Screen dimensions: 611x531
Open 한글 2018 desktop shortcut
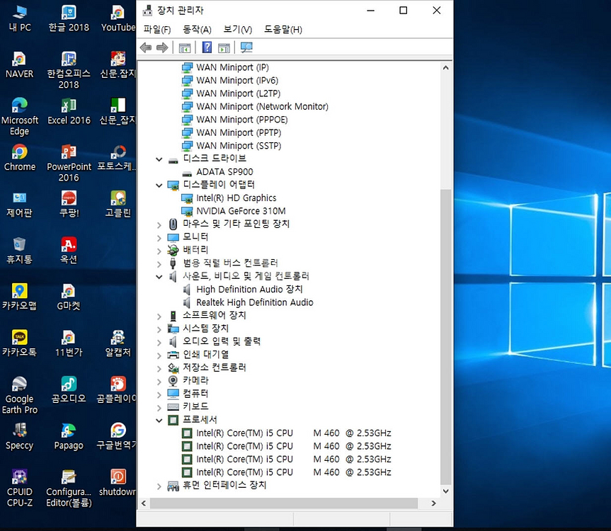click(69, 18)
